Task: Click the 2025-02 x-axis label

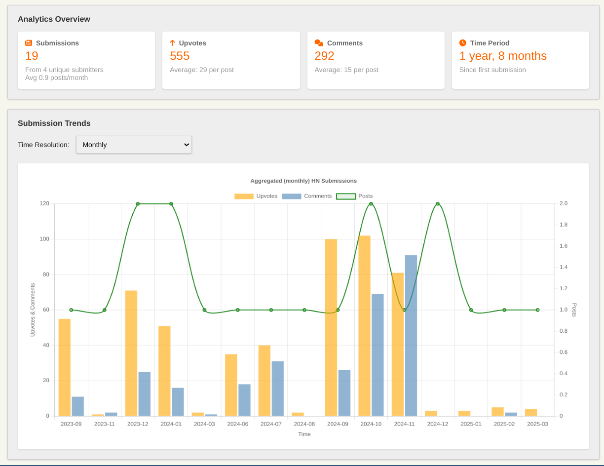Action: [504, 424]
